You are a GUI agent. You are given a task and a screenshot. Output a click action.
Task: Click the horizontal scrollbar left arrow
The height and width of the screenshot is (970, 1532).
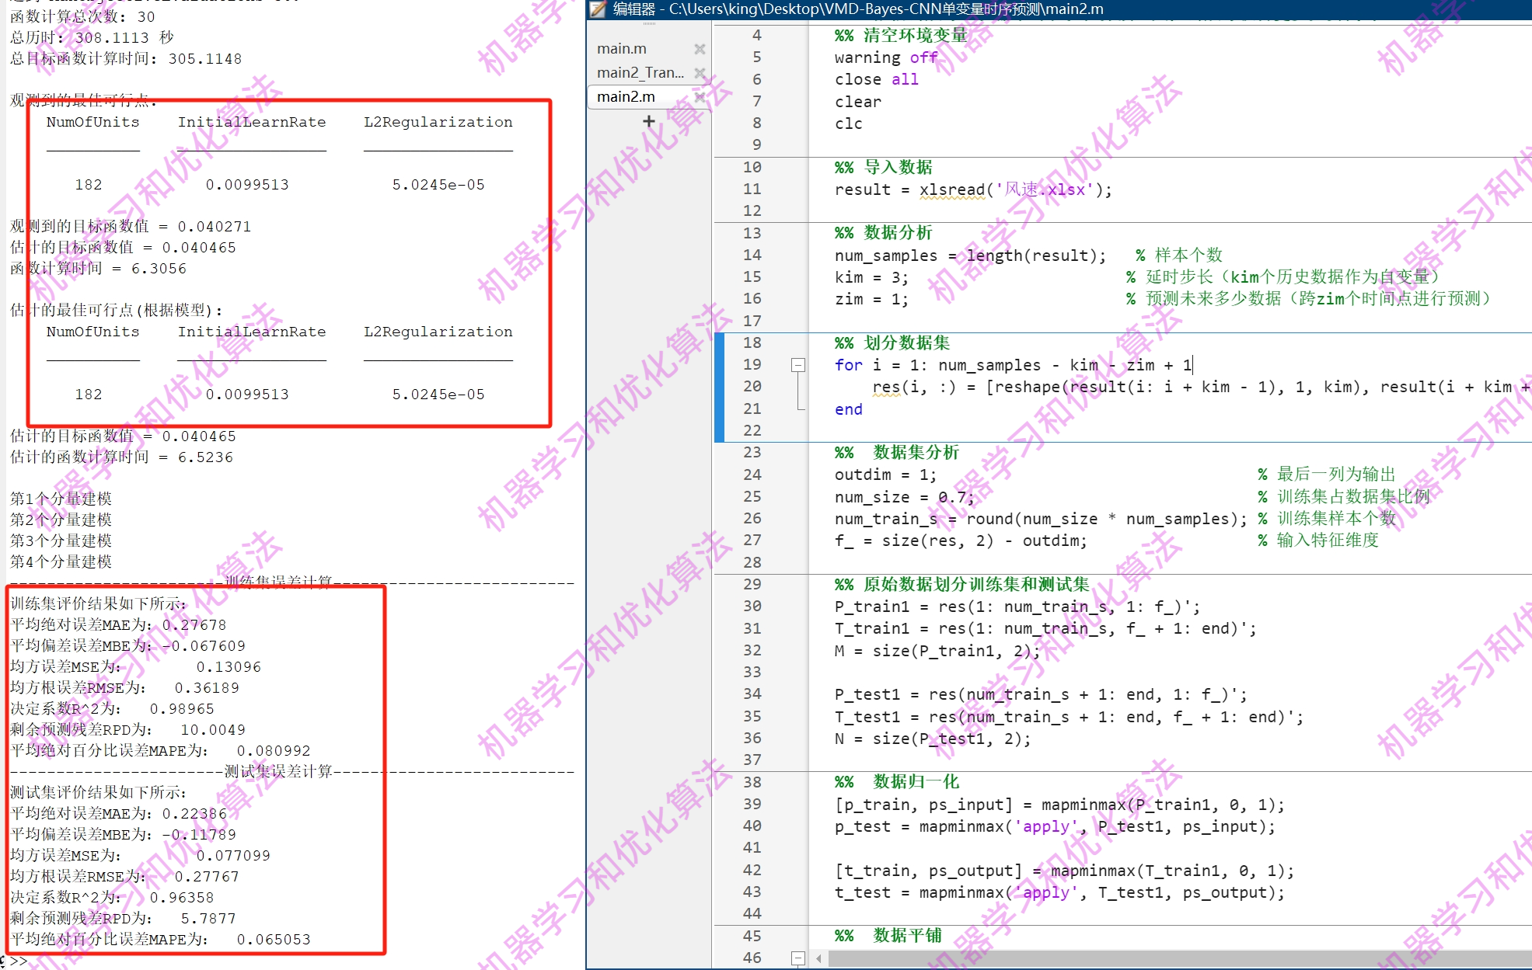coord(818,958)
